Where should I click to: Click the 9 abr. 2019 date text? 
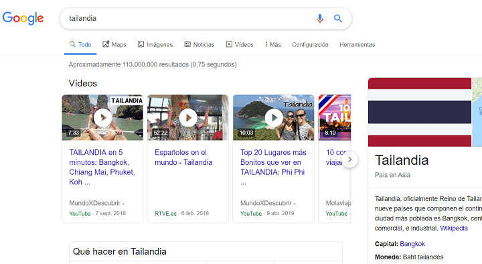pyautogui.click(x=280, y=213)
